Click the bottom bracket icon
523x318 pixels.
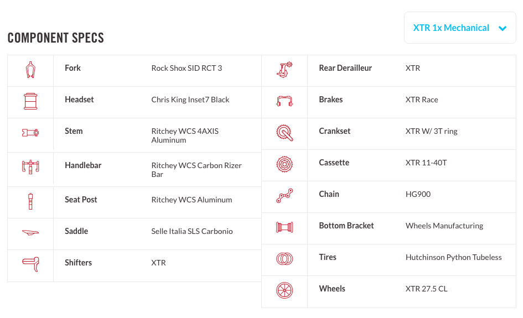(x=284, y=227)
